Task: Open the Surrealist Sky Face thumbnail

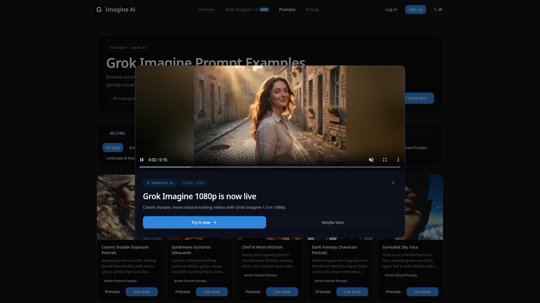Action: [x=424, y=207]
